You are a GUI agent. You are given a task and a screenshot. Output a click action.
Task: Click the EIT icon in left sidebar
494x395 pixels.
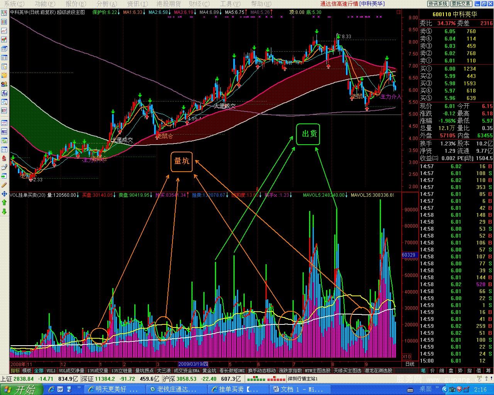coord(4,111)
